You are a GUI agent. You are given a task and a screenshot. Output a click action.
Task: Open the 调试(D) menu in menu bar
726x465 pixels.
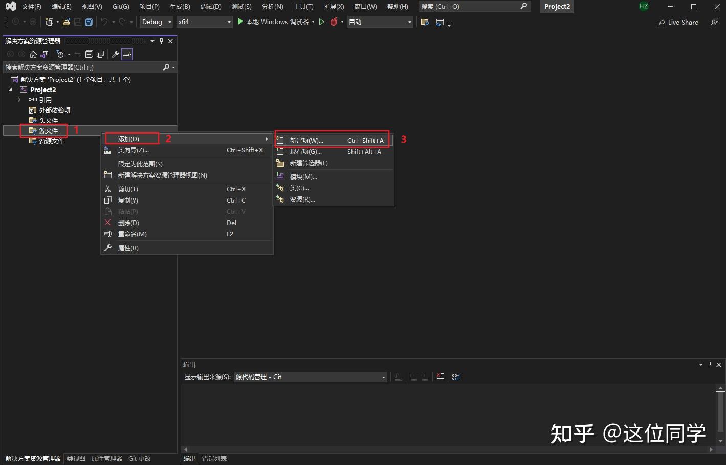point(211,7)
